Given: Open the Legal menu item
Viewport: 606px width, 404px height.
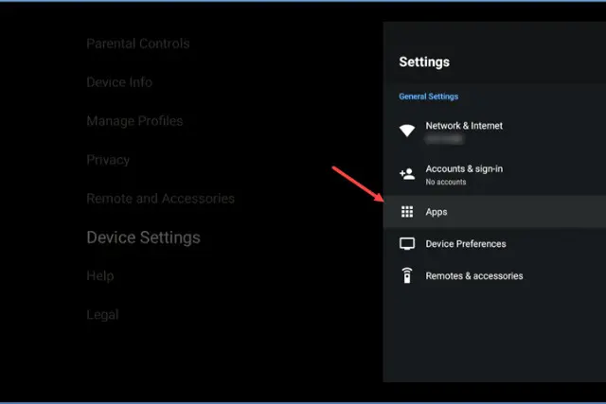Looking at the screenshot, I should (102, 315).
